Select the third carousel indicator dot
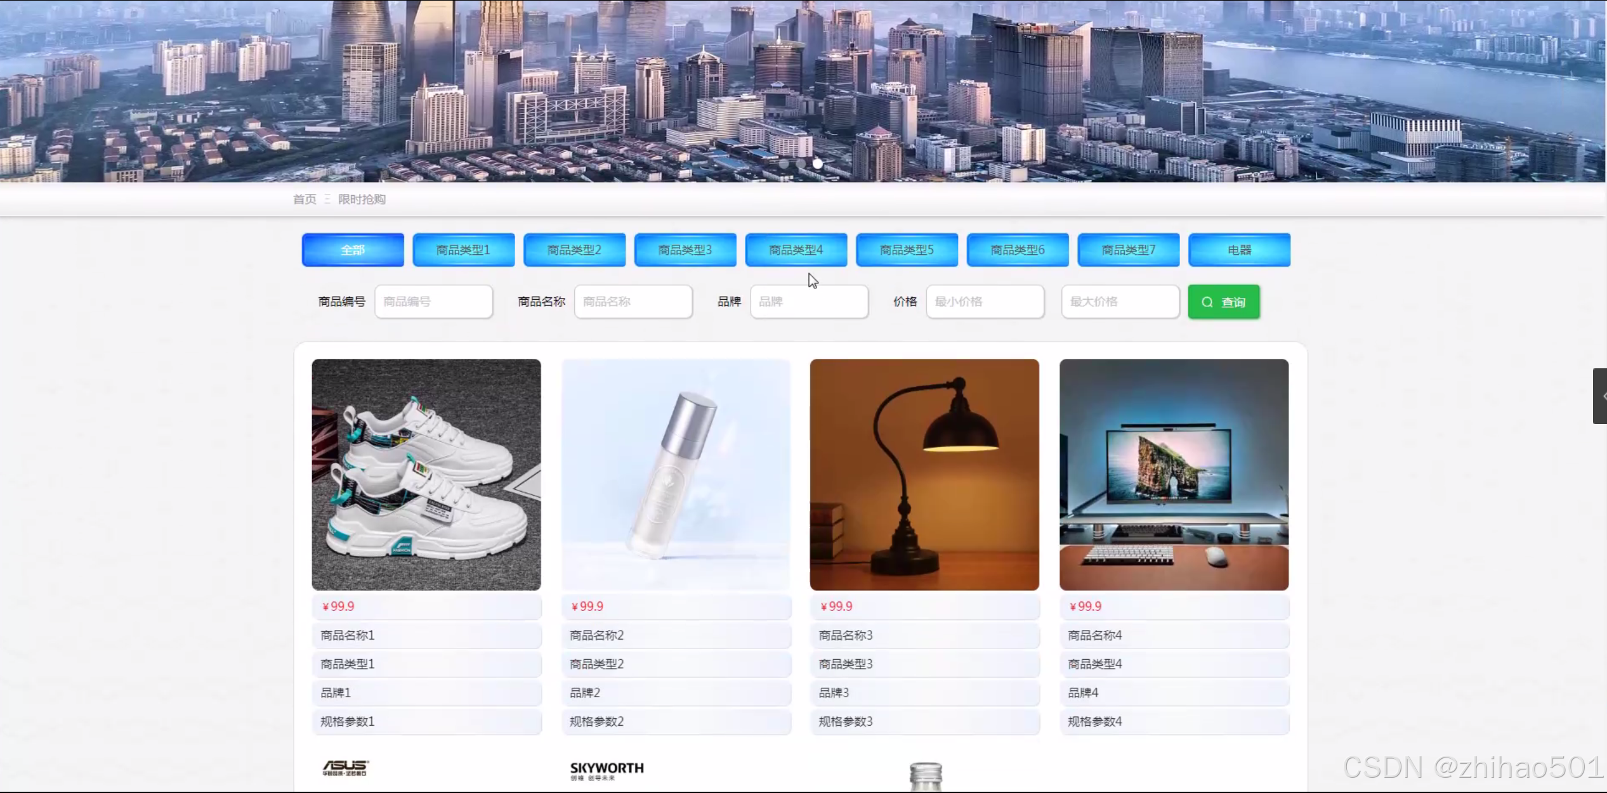Image resolution: width=1607 pixels, height=793 pixels. pyautogui.click(x=818, y=164)
